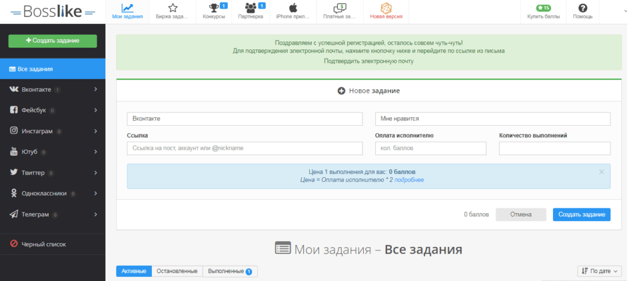Click the blue Создать задание button
The height and width of the screenshot is (281, 627).
(x=582, y=214)
